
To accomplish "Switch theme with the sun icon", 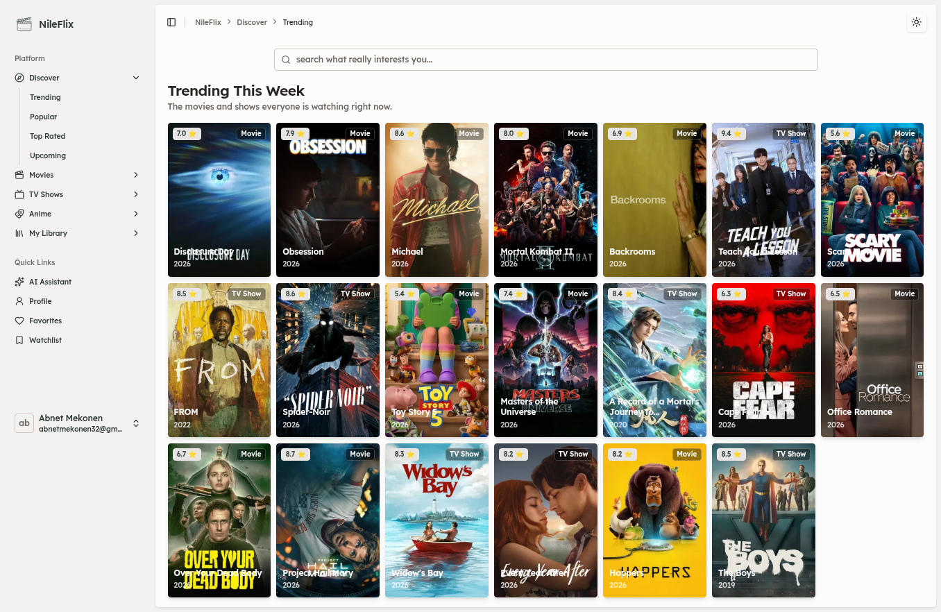I will click(x=917, y=22).
